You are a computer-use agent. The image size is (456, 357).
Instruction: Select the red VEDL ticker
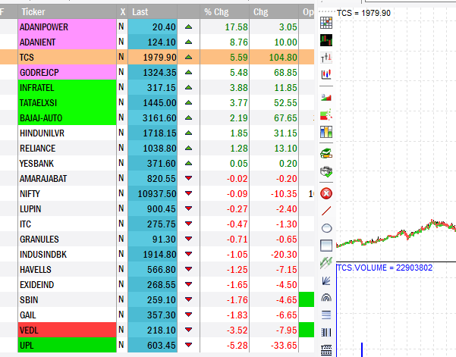coord(68,330)
